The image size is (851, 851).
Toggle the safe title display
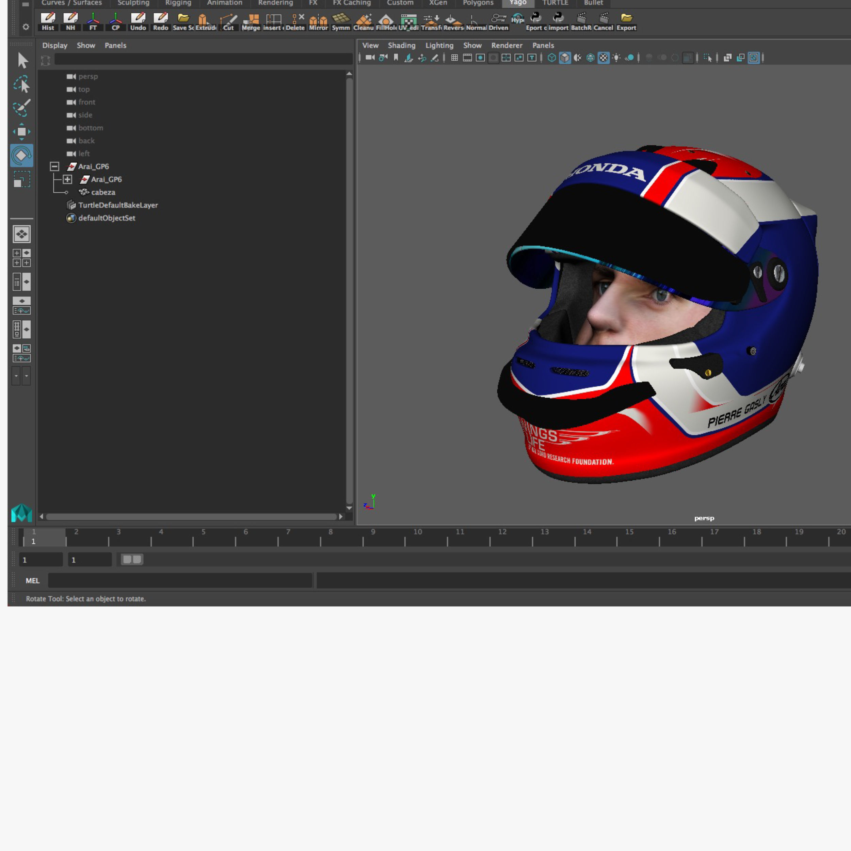click(x=532, y=58)
